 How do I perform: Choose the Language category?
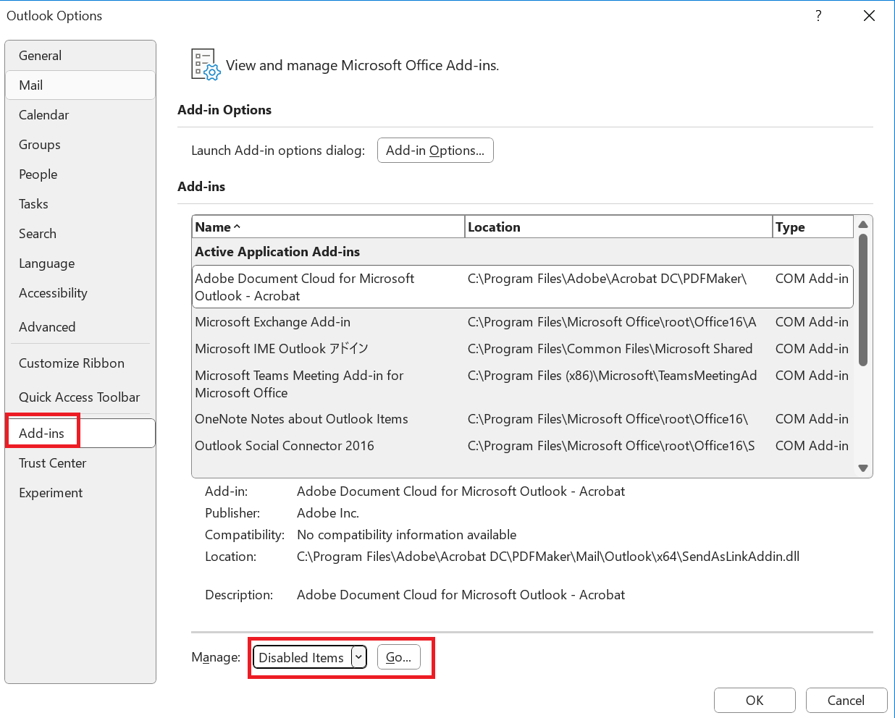[x=80, y=263]
